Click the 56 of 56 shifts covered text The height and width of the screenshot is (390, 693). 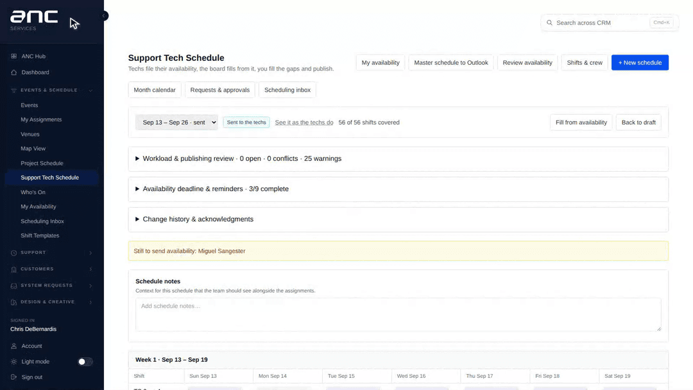[369, 123]
